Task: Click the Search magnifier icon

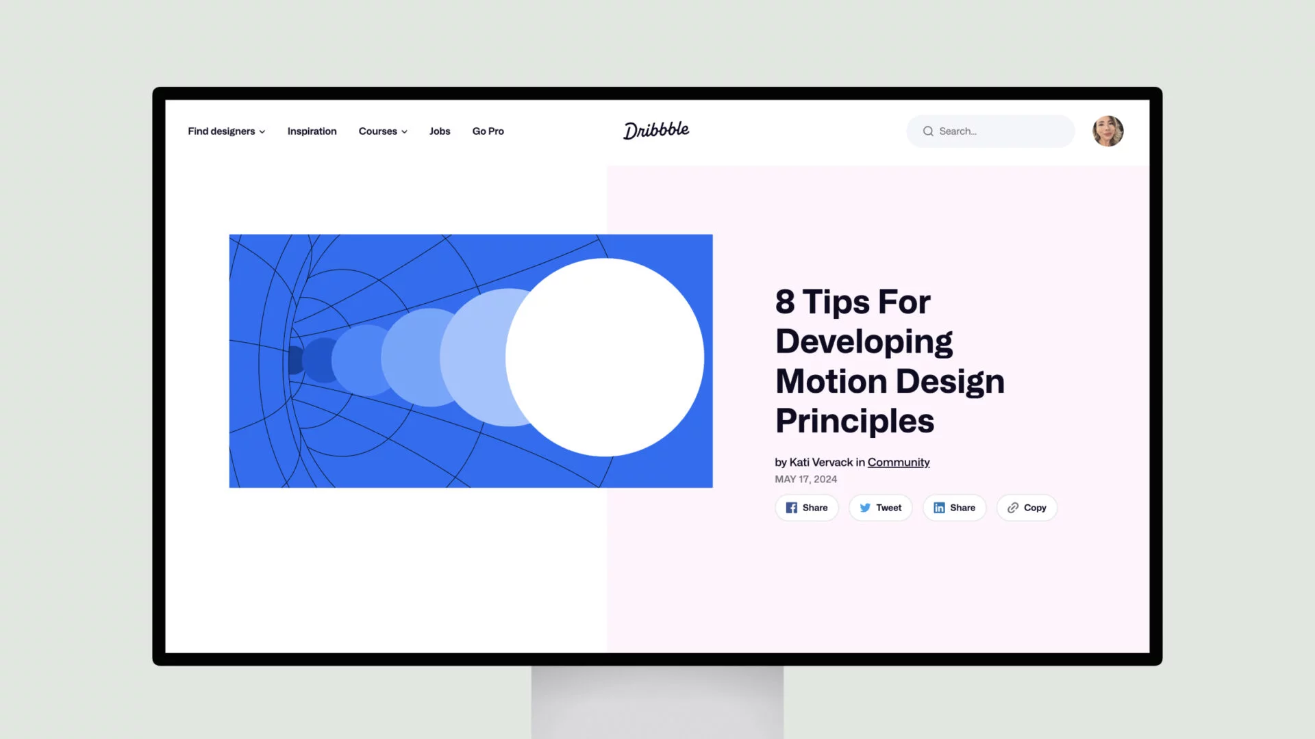Action: click(927, 131)
